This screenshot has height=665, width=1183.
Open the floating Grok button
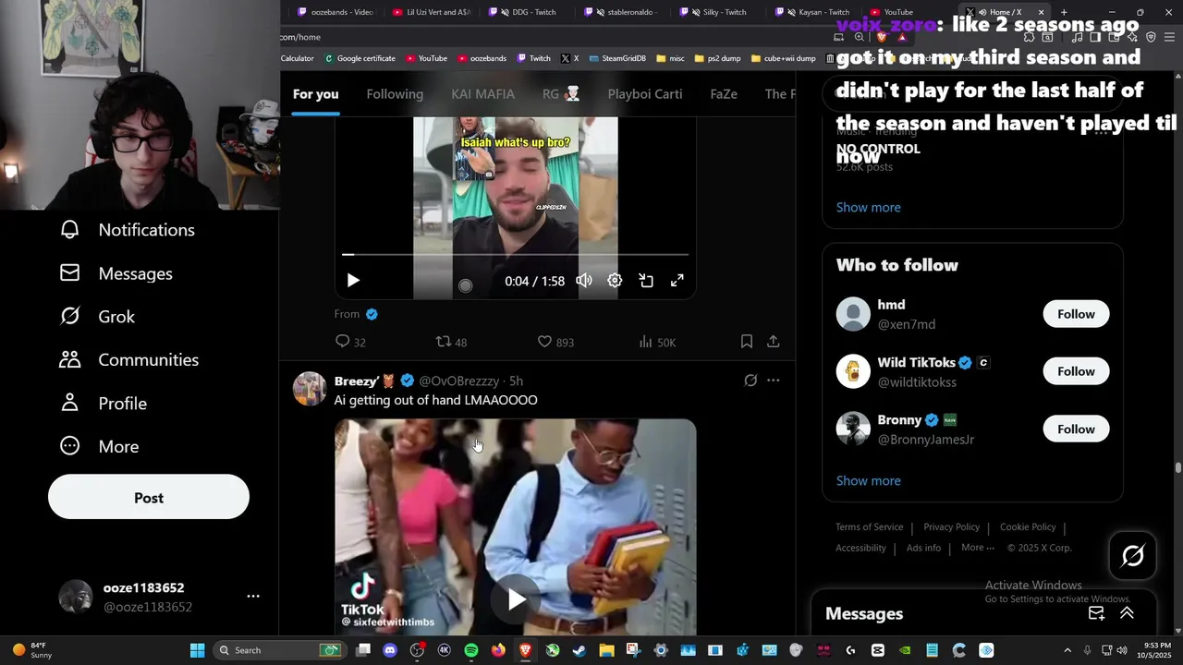[1133, 555]
